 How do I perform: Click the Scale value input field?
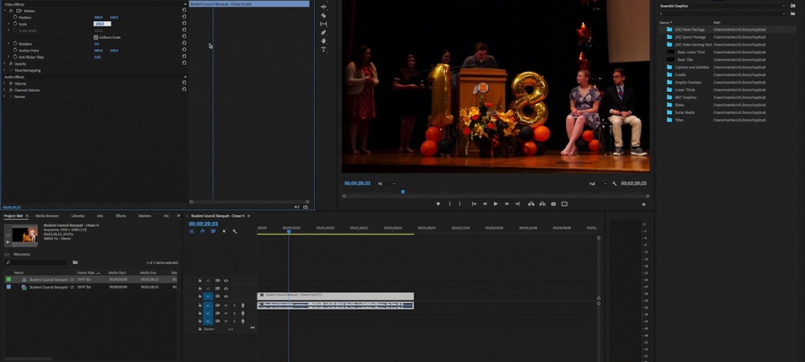[x=102, y=23]
